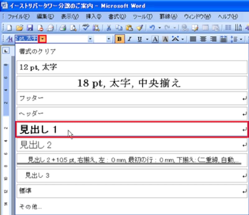Open the ファイル(F) menu

coord(18,17)
